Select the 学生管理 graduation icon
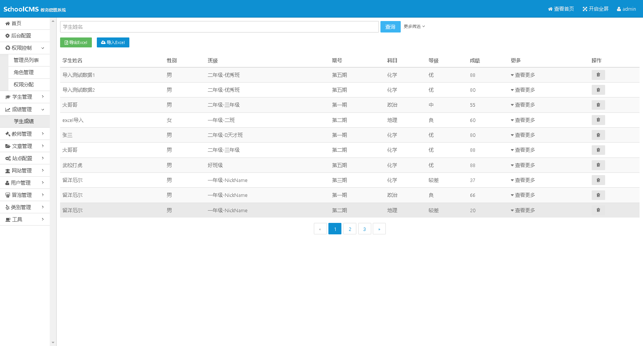 [x=8, y=97]
